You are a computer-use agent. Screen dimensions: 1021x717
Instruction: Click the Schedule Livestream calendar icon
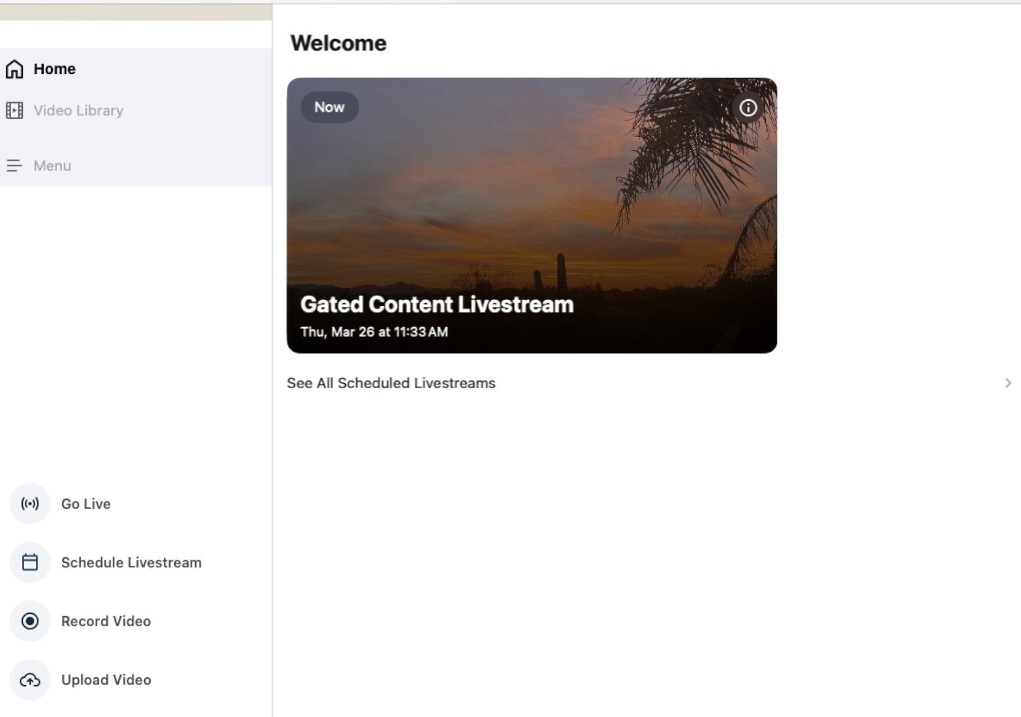point(30,562)
